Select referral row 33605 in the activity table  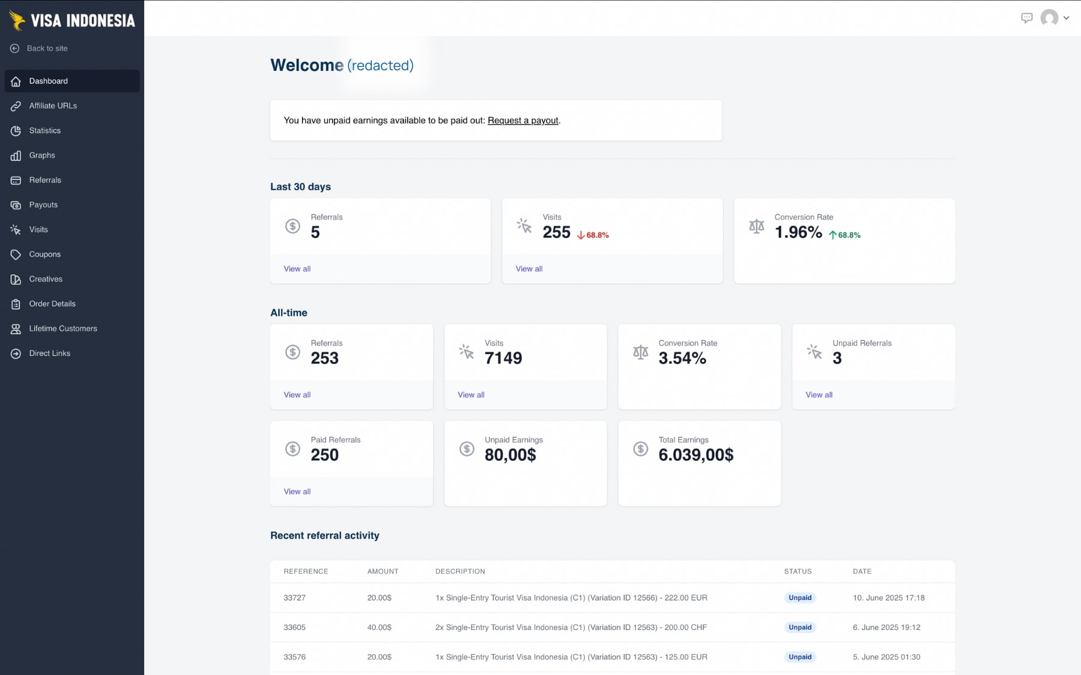(x=540, y=628)
